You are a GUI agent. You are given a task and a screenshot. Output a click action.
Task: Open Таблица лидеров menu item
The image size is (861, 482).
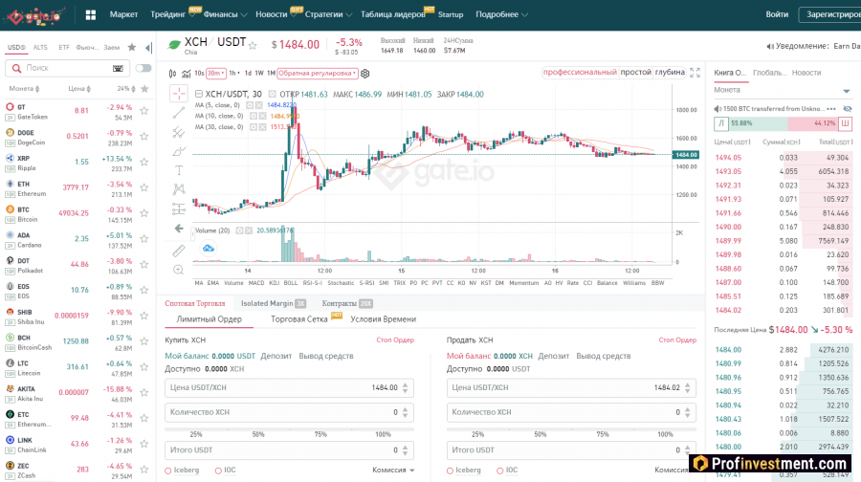pyautogui.click(x=393, y=14)
